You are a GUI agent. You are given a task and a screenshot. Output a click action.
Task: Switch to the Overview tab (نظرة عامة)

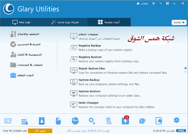(22, 22)
